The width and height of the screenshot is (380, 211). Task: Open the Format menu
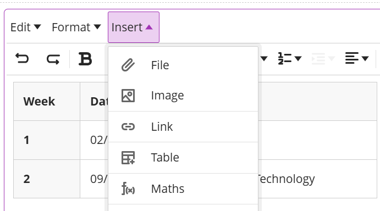76,27
